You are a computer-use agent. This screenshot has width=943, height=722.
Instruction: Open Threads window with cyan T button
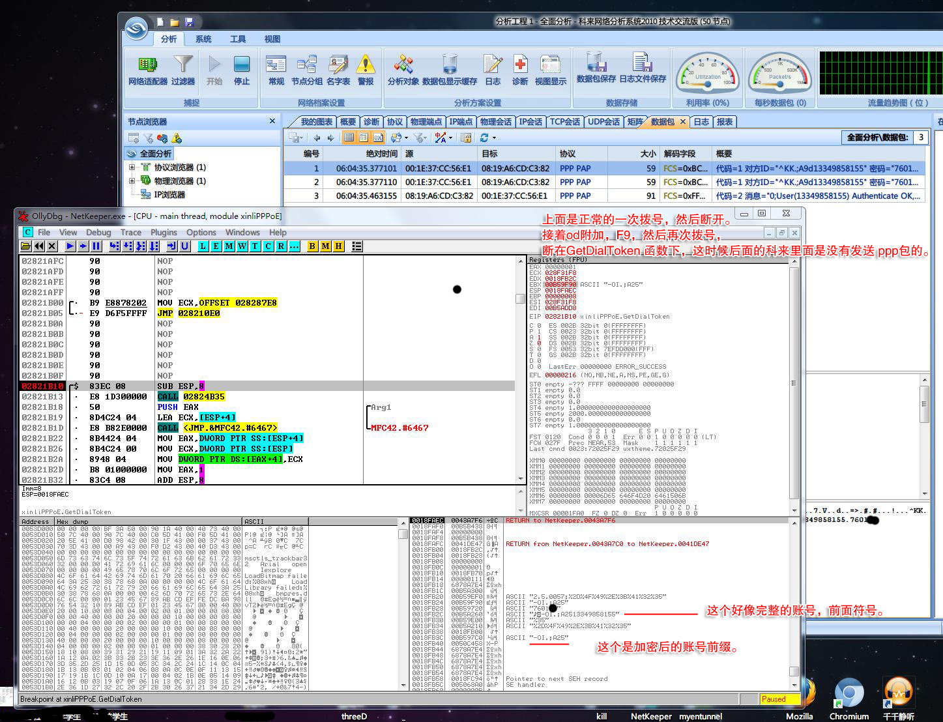click(254, 246)
